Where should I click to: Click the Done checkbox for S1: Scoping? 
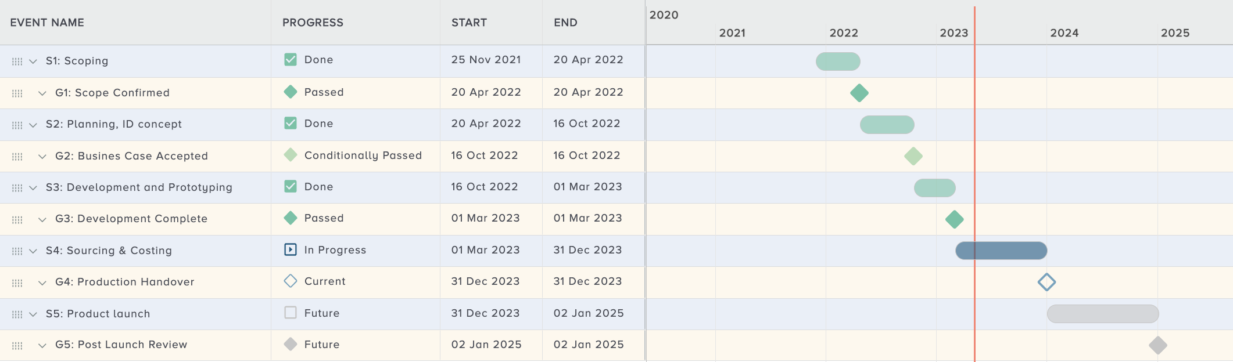(x=291, y=59)
